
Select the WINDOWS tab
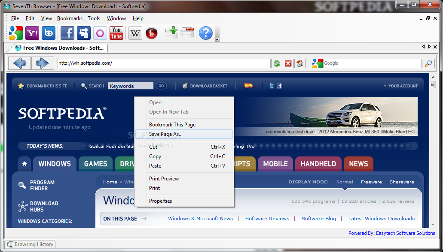coord(55,164)
